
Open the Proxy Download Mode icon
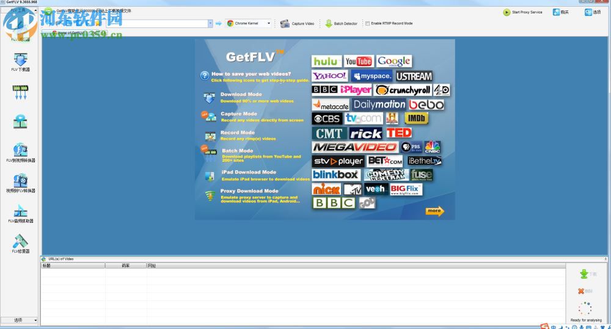pyautogui.click(x=210, y=195)
